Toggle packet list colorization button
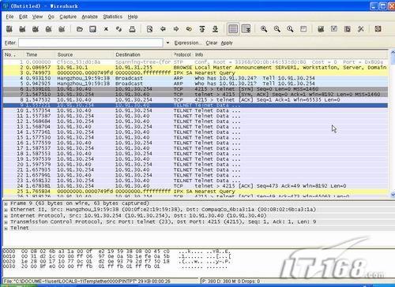This screenshot has width=395, height=287. [x=233, y=29]
